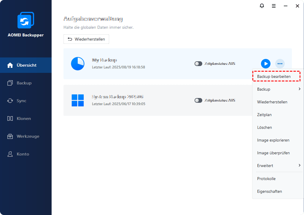Select Backup bearbeiten from context menu
This screenshot has width=304, height=215.
tap(274, 76)
